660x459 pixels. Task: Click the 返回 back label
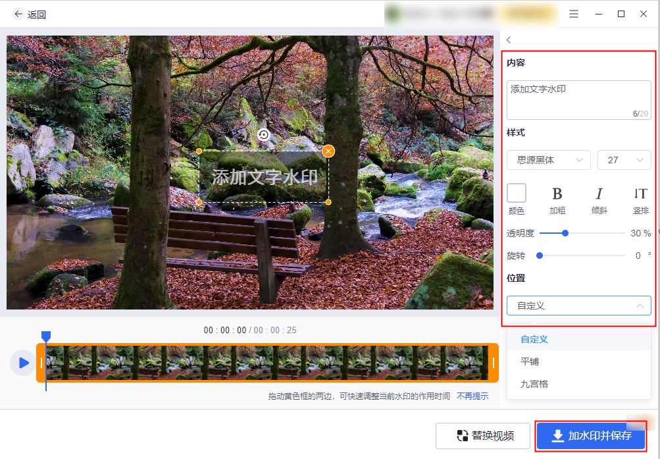(x=37, y=14)
